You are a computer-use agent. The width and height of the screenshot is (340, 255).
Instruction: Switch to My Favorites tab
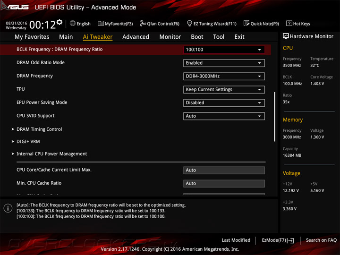click(x=32, y=37)
